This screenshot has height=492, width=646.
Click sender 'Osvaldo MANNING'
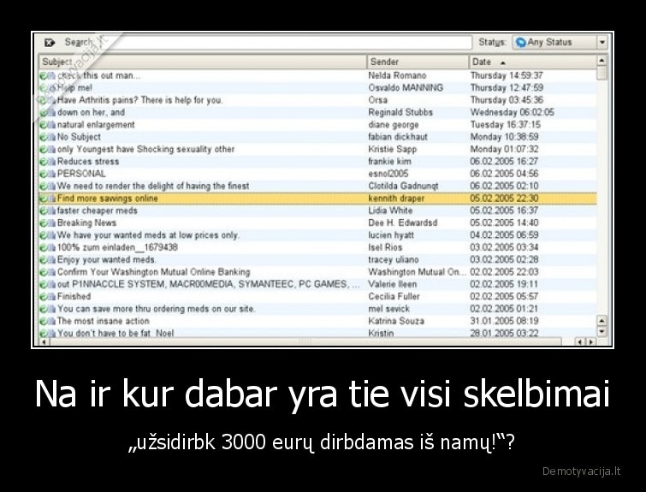tap(406, 88)
